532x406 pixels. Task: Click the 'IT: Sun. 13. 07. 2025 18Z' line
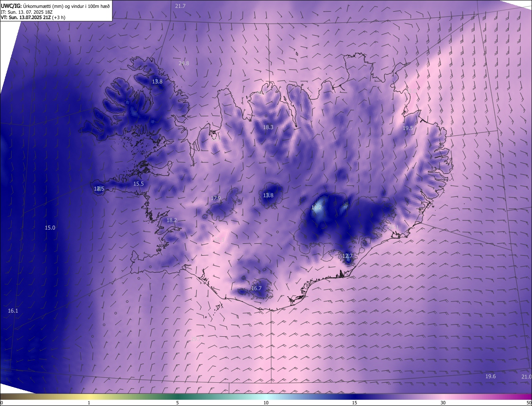(x=27, y=12)
